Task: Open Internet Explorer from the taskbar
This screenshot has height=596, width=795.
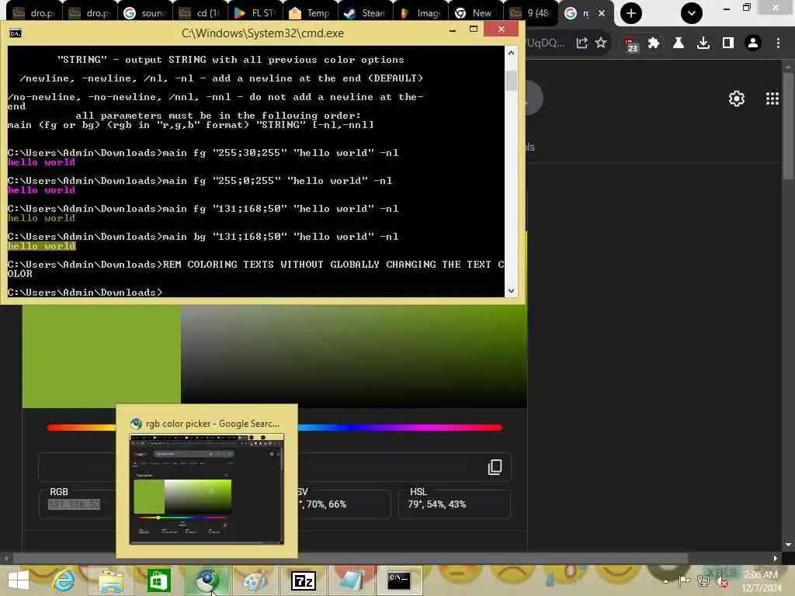Action: point(64,580)
